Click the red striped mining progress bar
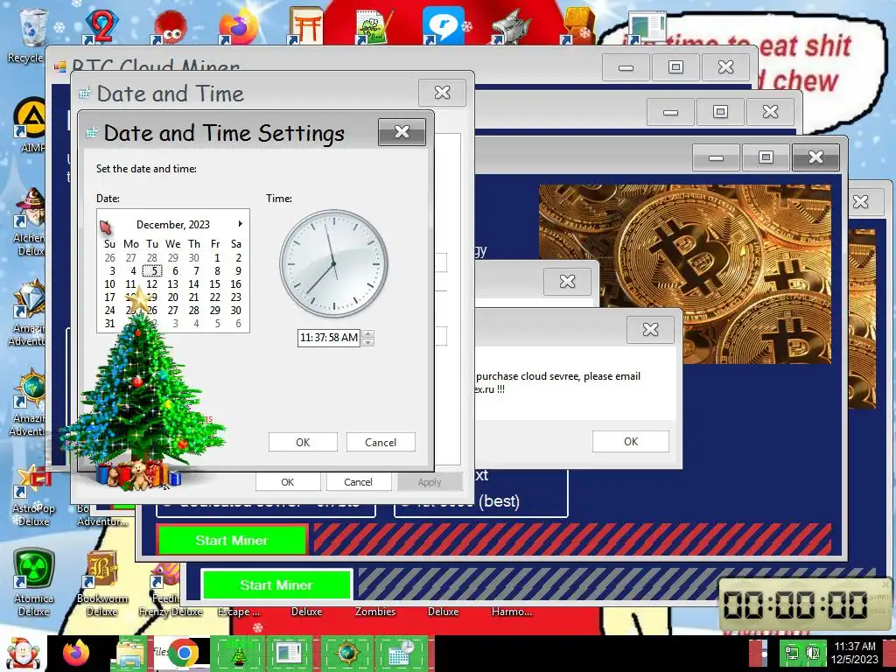Image resolution: width=896 pixels, height=672 pixels. [x=572, y=539]
